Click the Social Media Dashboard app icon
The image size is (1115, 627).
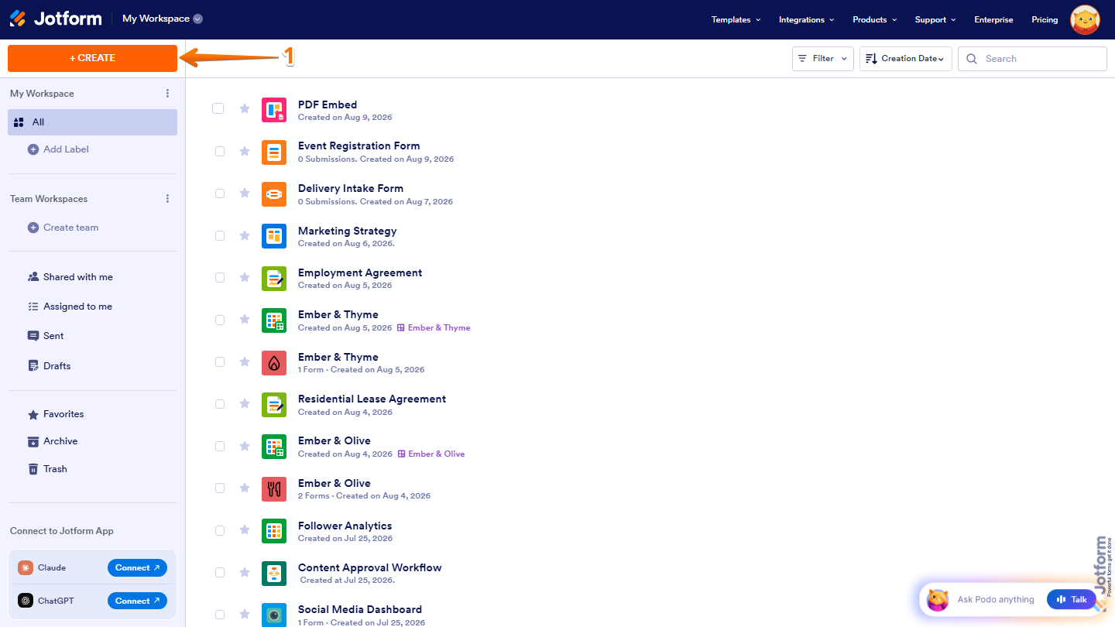pos(274,615)
